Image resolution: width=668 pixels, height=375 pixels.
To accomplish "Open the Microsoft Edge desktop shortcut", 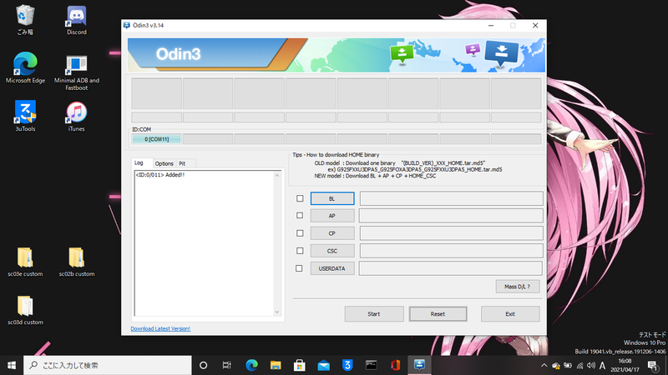I will click(25, 67).
